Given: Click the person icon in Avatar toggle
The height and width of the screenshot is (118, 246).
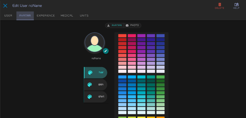Looking at the screenshot, I should 109,25.
